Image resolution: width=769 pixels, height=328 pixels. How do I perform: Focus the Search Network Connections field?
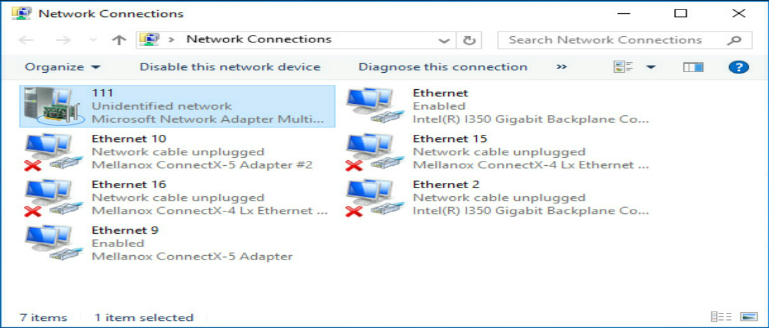pos(624,40)
